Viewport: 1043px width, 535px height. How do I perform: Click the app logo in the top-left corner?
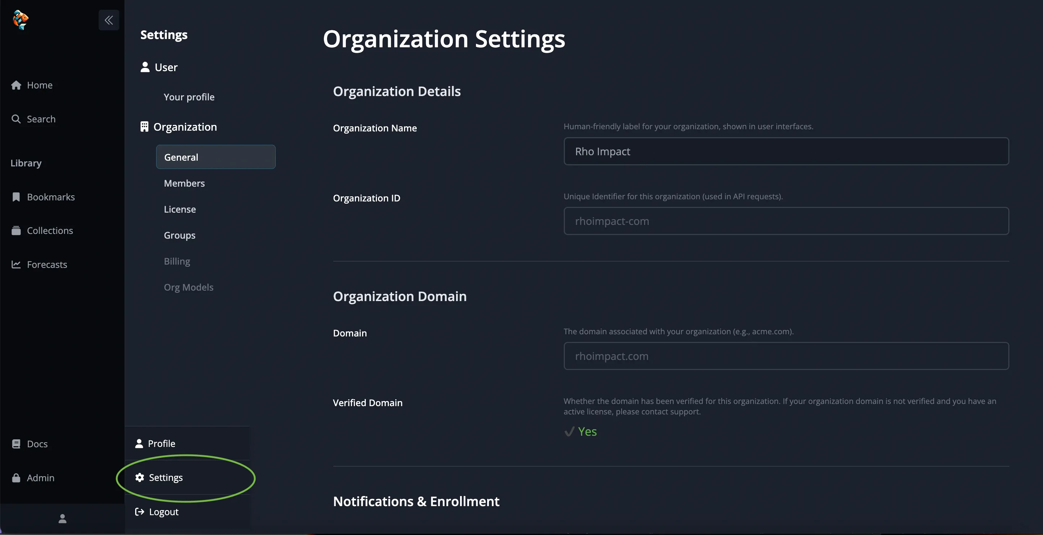tap(20, 20)
